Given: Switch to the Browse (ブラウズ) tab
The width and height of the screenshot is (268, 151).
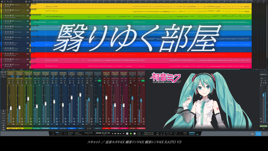Looking at the screenshot, I should pos(265,134).
